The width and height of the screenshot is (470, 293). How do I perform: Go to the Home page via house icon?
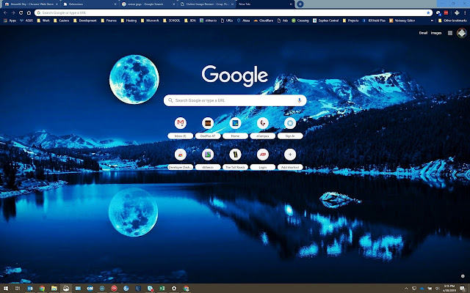coord(29,13)
